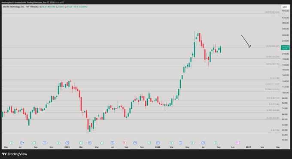This screenshot has width=292, height=159.
Task: Click the 40.50 price axis label
Action: click(285, 140)
